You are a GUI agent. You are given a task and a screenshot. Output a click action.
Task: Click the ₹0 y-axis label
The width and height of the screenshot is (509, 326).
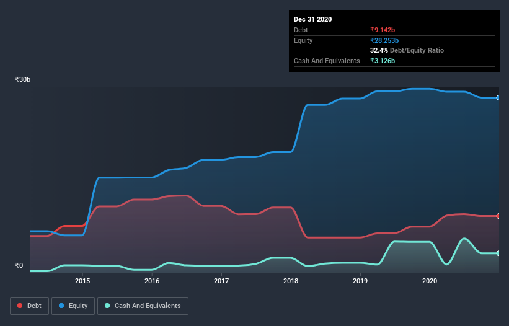pyautogui.click(x=19, y=265)
